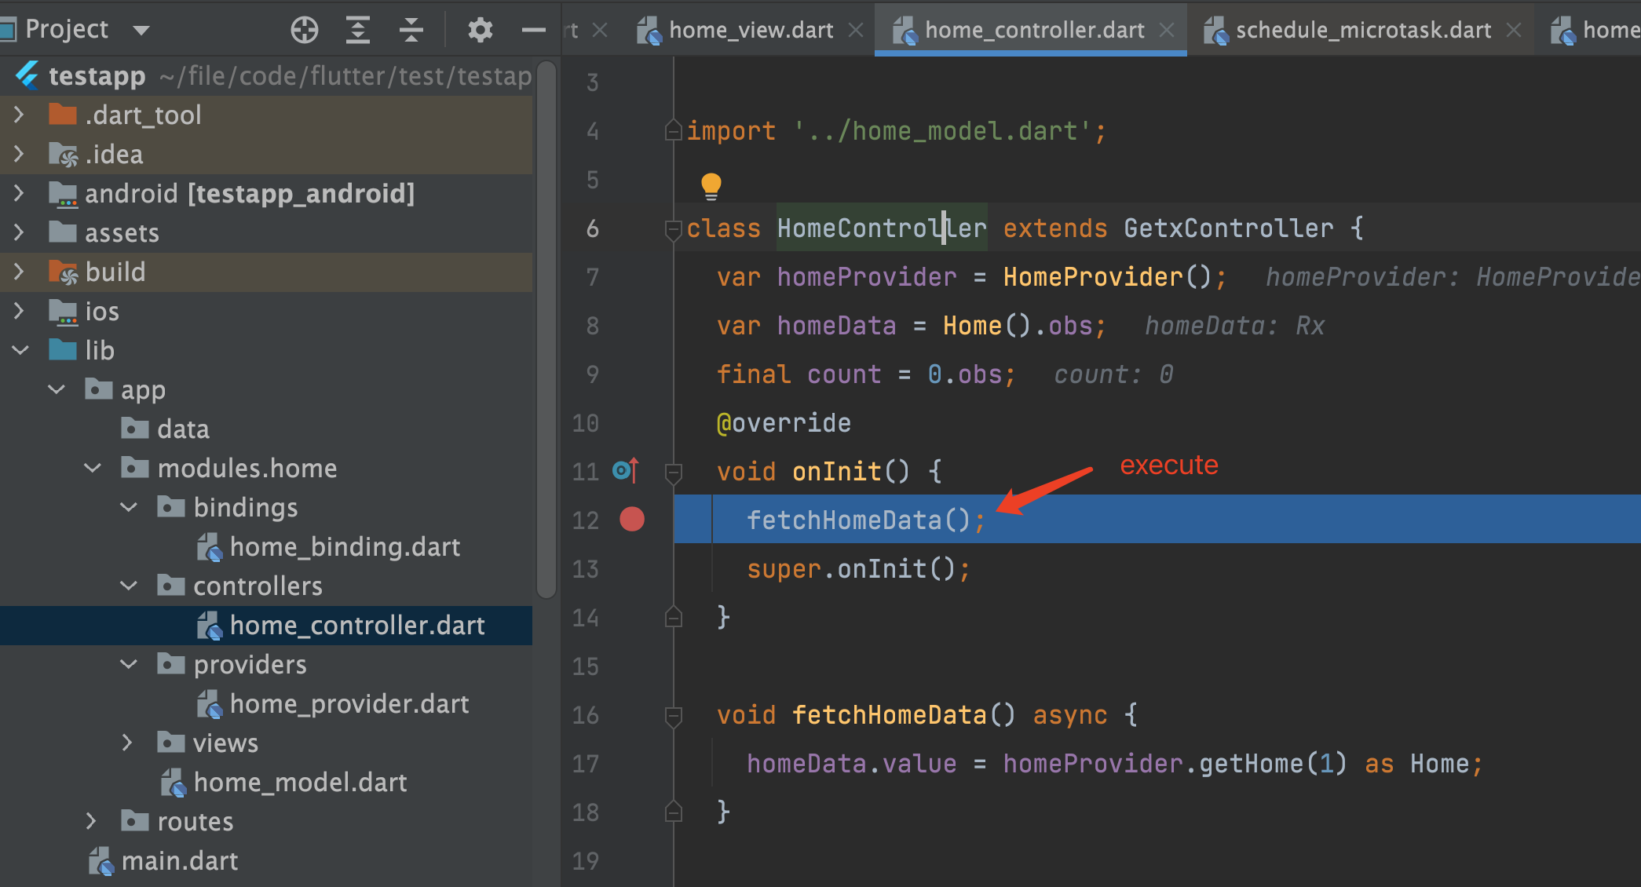Toggle the red breakpoint on line 12

tap(632, 519)
